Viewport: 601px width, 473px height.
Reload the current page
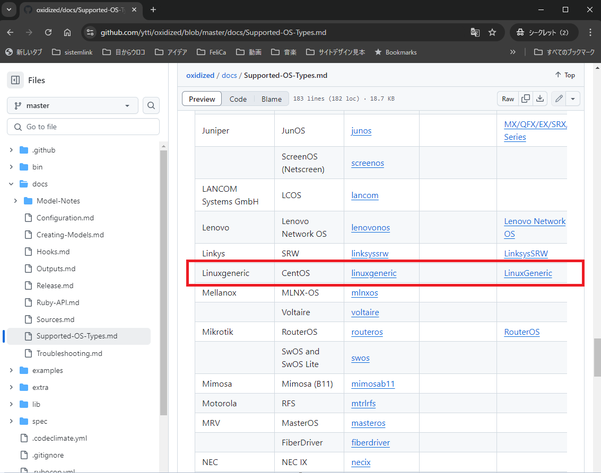[48, 32]
